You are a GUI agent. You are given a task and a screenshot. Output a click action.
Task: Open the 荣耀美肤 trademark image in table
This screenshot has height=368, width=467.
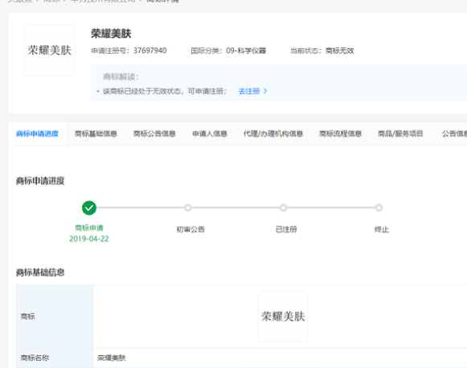coord(283,316)
